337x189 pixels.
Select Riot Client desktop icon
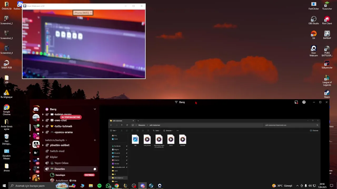(x=327, y=20)
